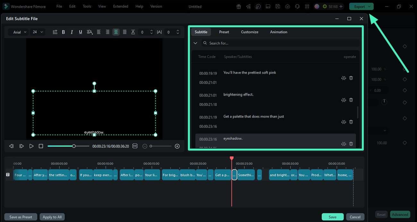The width and height of the screenshot is (417, 222).
Task: Open the layout grid icon
Action: click(x=307, y=6)
